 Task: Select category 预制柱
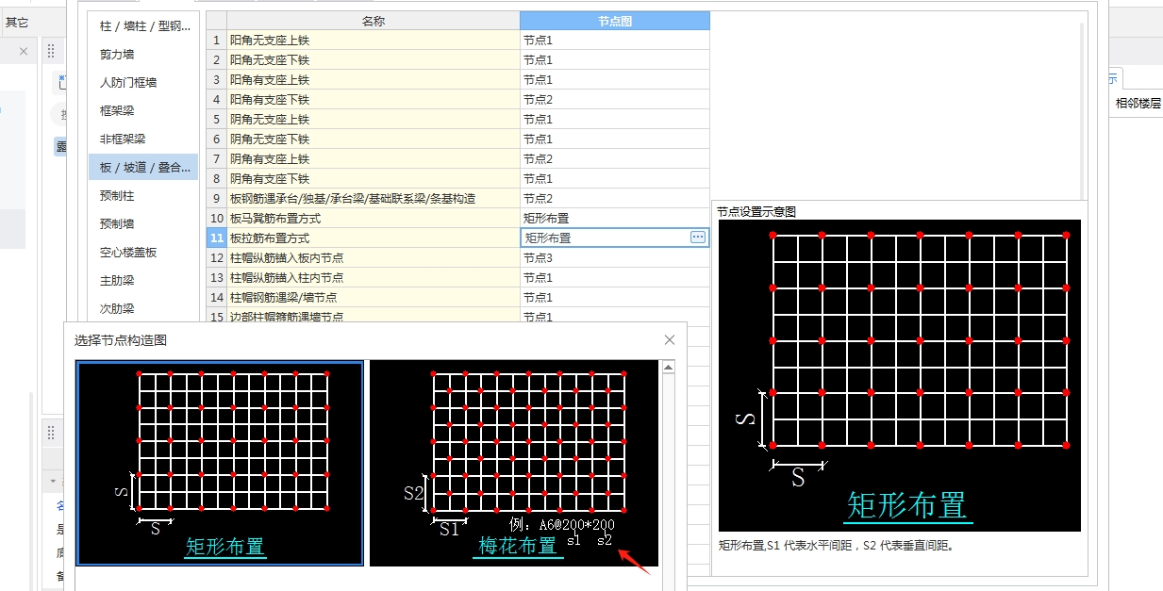click(x=144, y=196)
